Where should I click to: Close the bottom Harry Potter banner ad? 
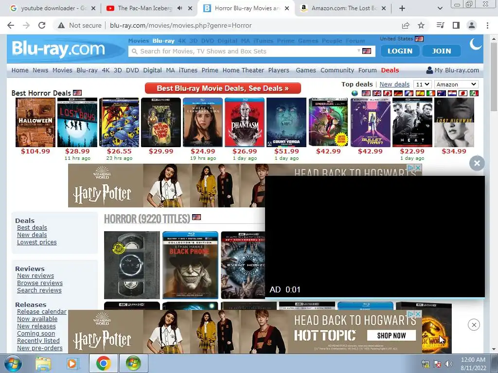(x=474, y=325)
